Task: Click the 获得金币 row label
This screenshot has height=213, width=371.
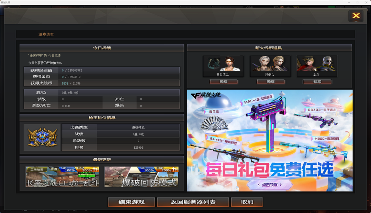Action: tap(41, 77)
